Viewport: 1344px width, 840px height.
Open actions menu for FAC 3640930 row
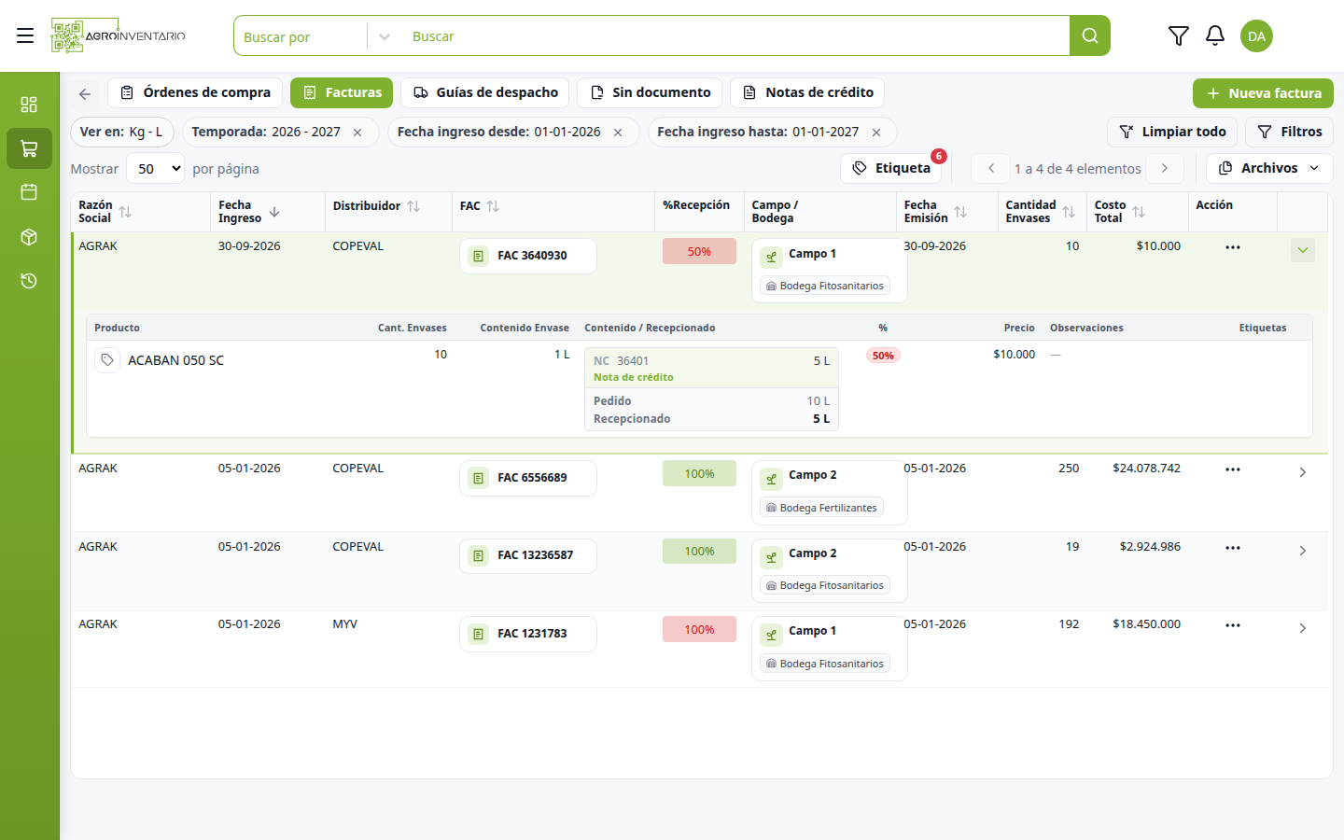[1233, 247]
